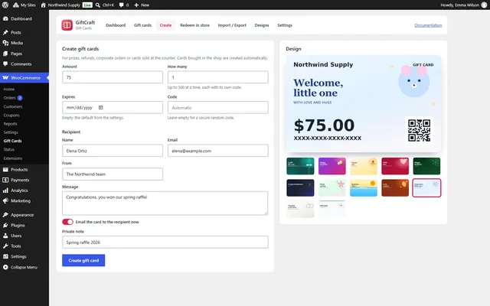Open the GiftCraft Settings tab
The image size is (490, 306).
click(285, 25)
